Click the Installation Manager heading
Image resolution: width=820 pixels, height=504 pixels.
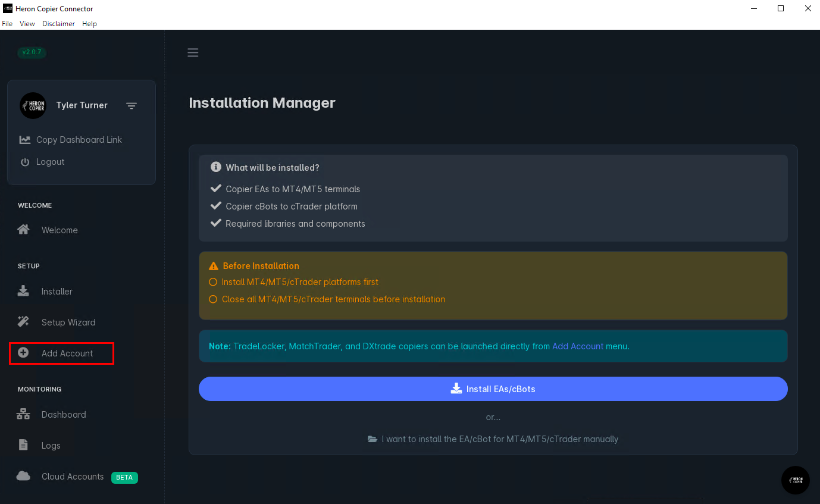(x=262, y=103)
